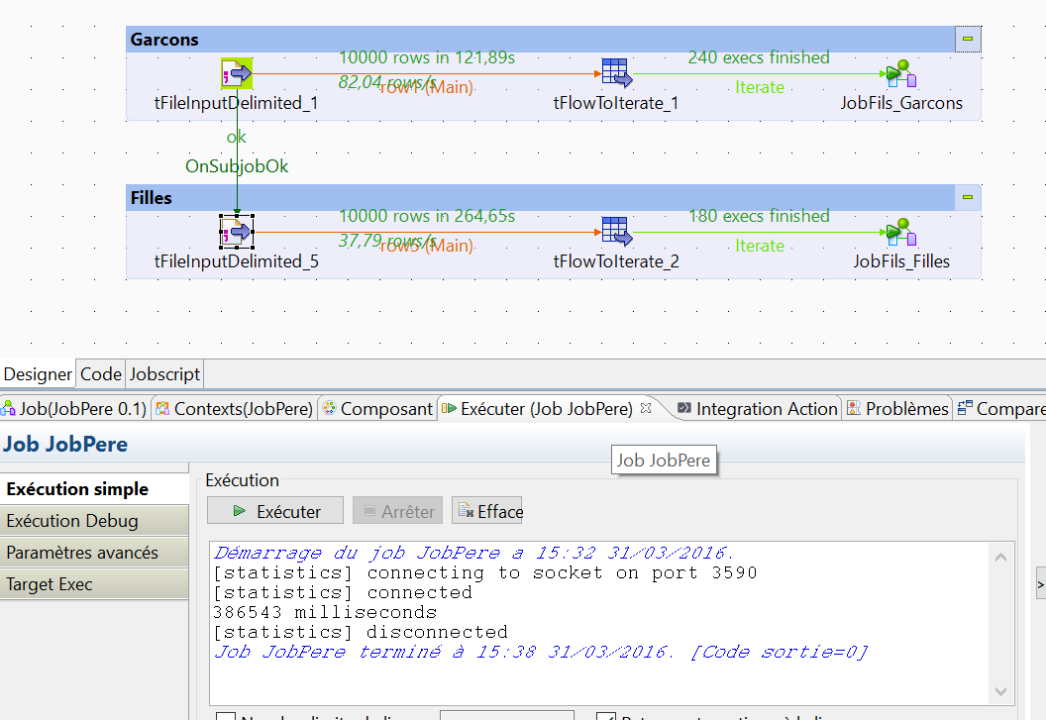Viewport: 1046px width, 720px height.
Task: Switch to the Contexts(JobPere) tab
Action: pyautogui.click(x=238, y=407)
